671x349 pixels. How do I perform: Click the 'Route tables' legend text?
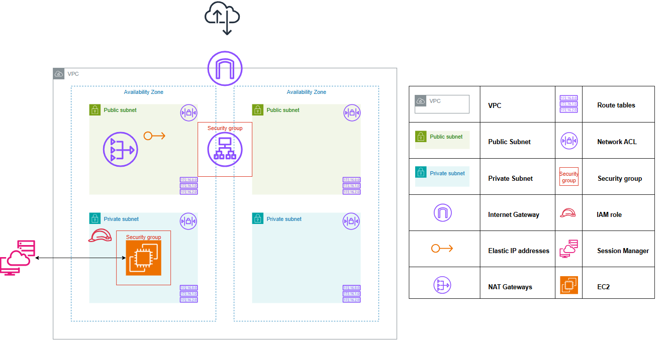616,105
